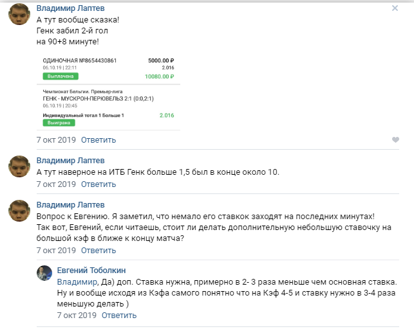This screenshot has height=329, width=414.
Task: Open avatar next to ИТБ Генк comment
Action: click(19, 166)
